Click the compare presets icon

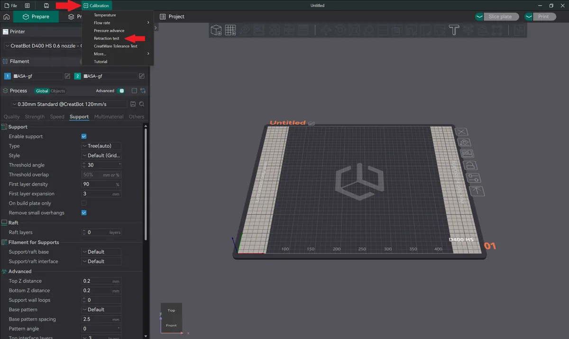(143, 91)
